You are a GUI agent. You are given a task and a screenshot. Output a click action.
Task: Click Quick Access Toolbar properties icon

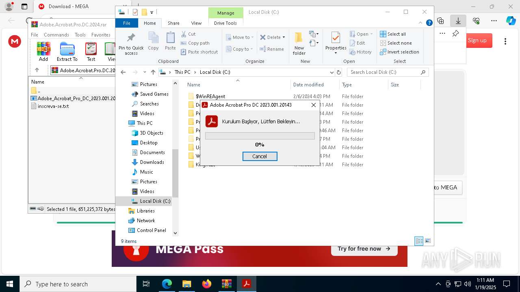(135, 12)
